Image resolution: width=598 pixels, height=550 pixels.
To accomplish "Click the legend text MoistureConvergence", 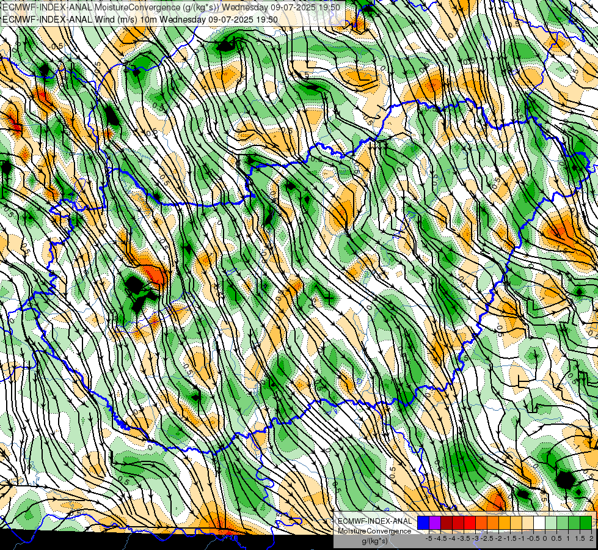I will coord(374,531).
